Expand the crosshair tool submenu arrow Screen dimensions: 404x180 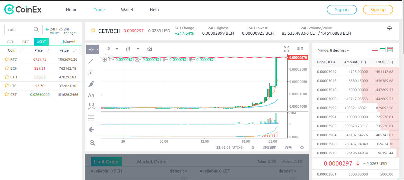pyautogui.click(x=97, y=49)
